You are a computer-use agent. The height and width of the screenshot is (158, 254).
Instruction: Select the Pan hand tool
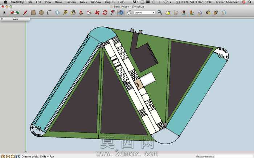click(x=129, y=12)
